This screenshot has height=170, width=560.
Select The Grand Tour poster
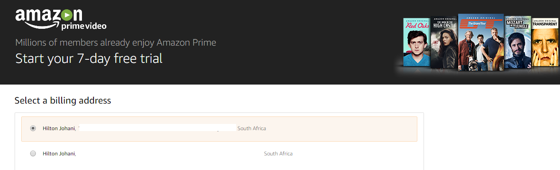point(481,42)
